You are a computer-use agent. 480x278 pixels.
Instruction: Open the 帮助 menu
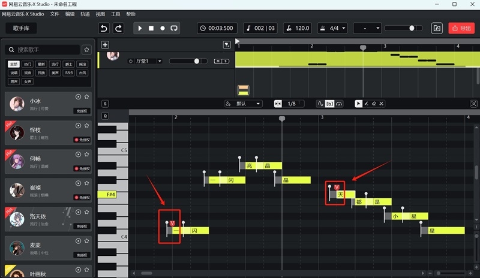pyautogui.click(x=131, y=14)
